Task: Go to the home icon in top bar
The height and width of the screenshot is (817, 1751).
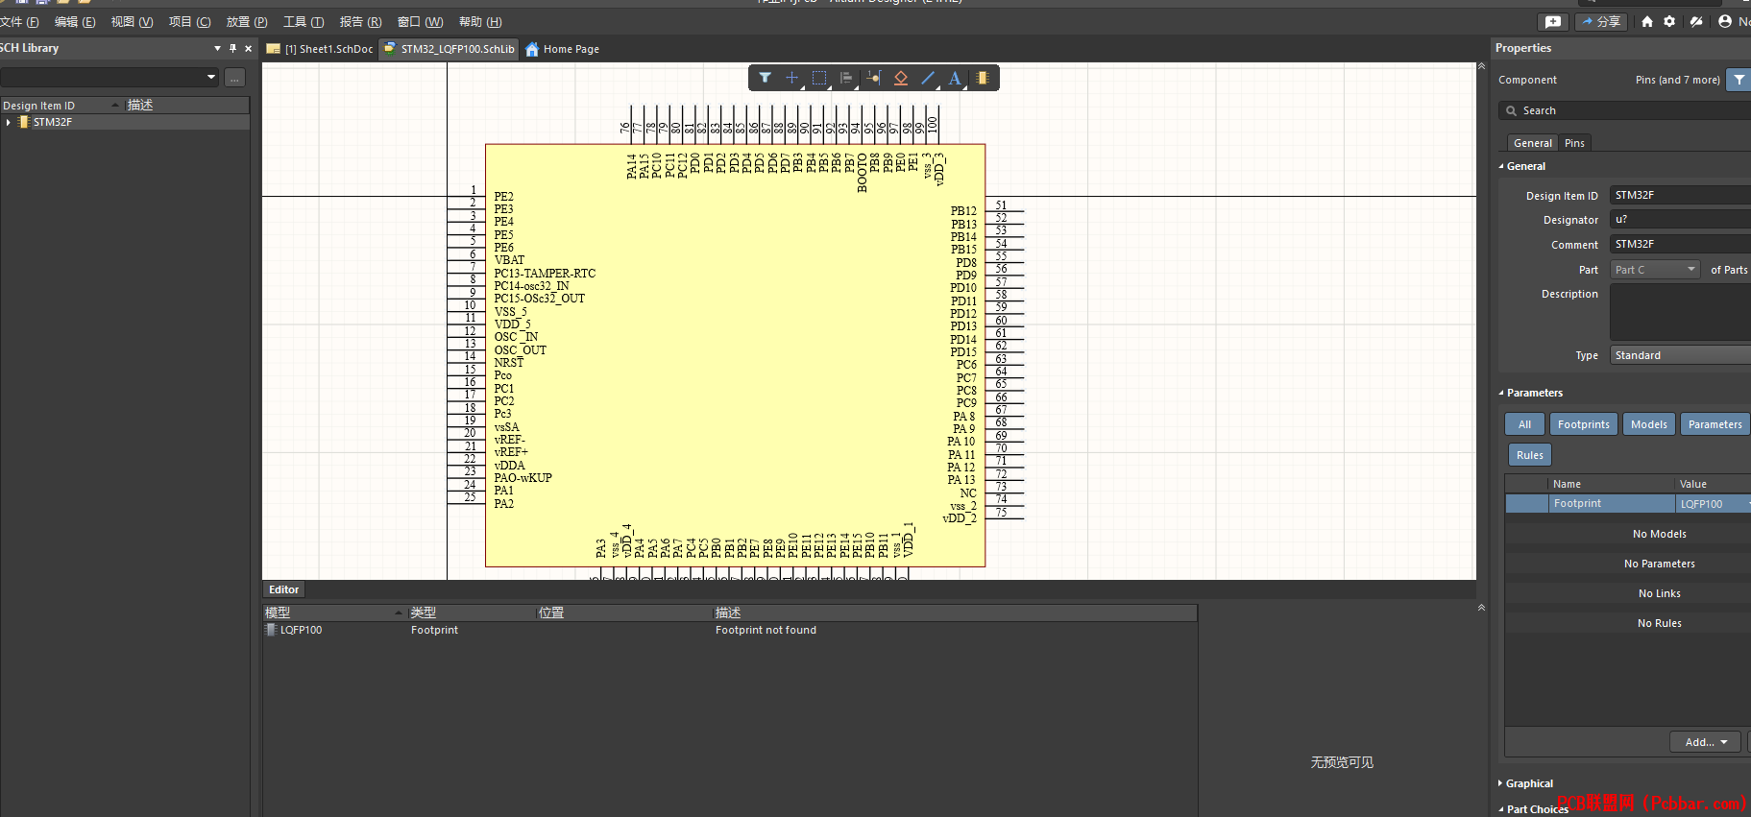Action: [1647, 21]
